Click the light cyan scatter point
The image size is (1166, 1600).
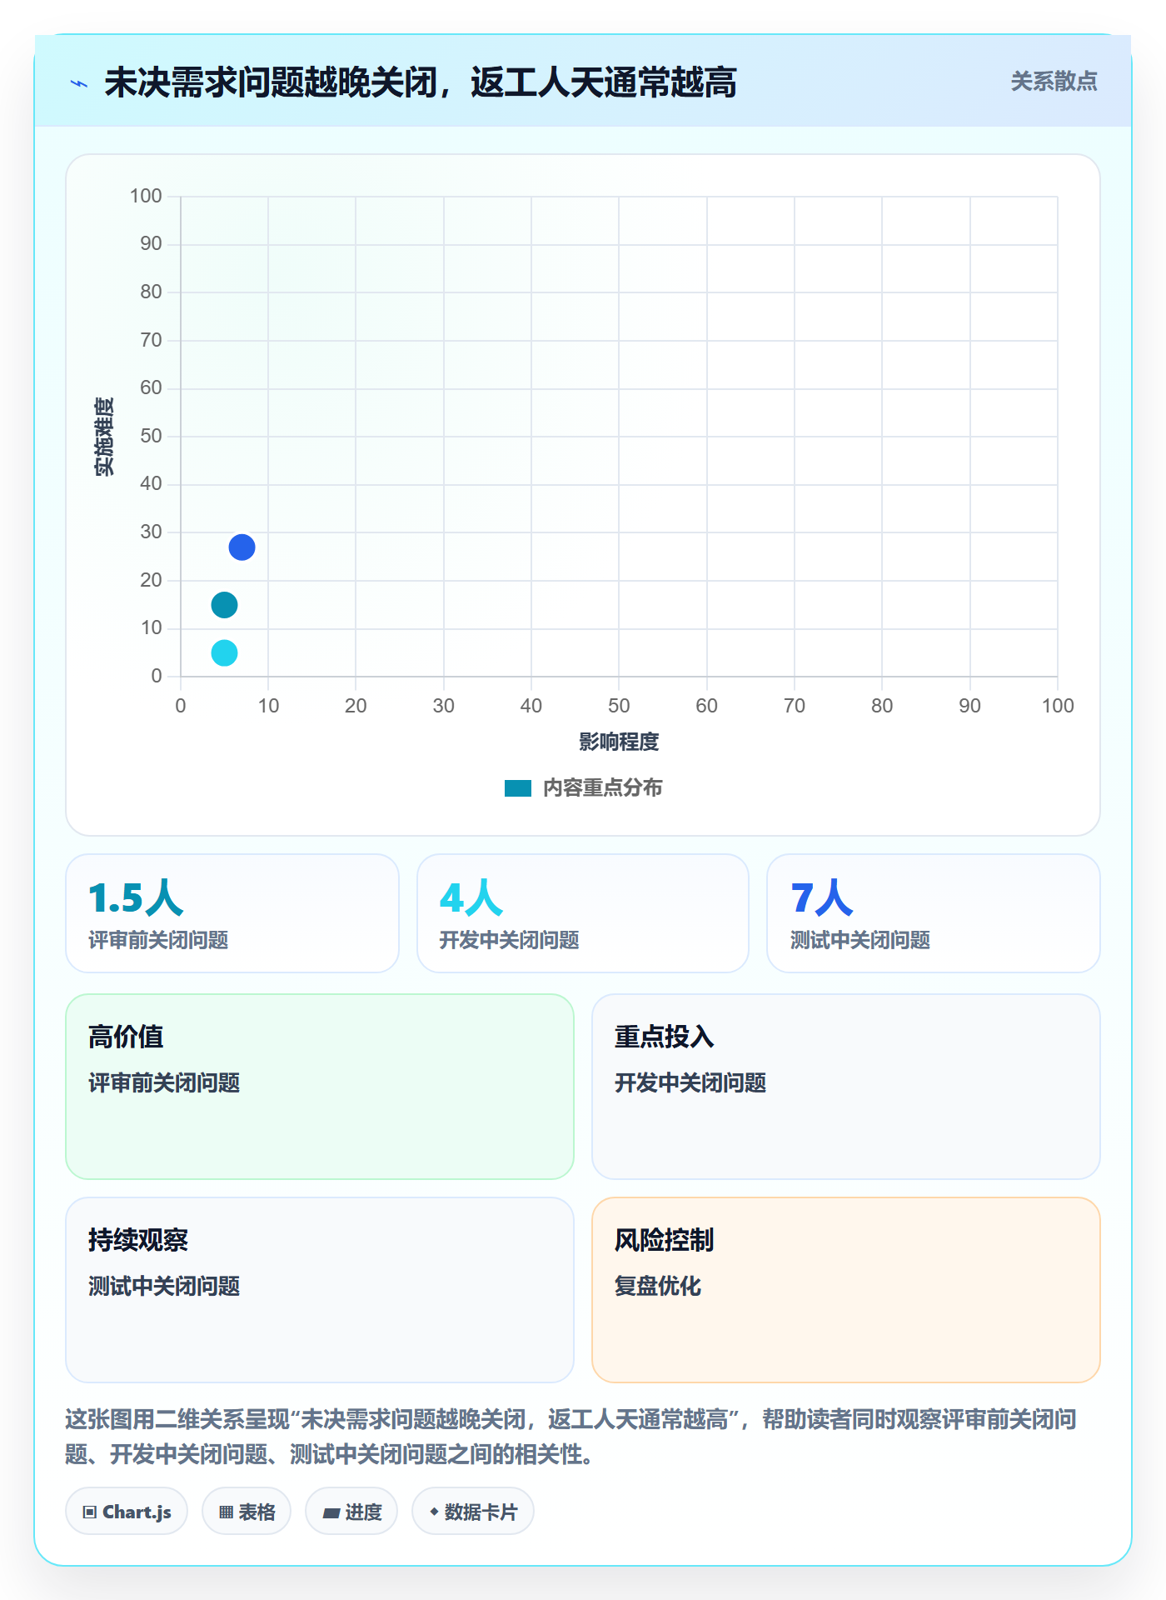tap(224, 652)
